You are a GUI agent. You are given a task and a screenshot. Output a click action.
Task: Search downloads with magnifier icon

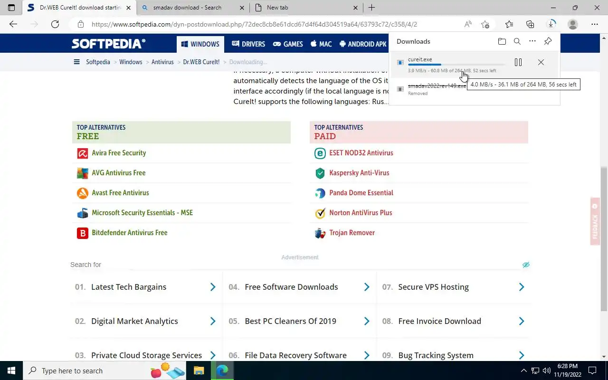[517, 41]
